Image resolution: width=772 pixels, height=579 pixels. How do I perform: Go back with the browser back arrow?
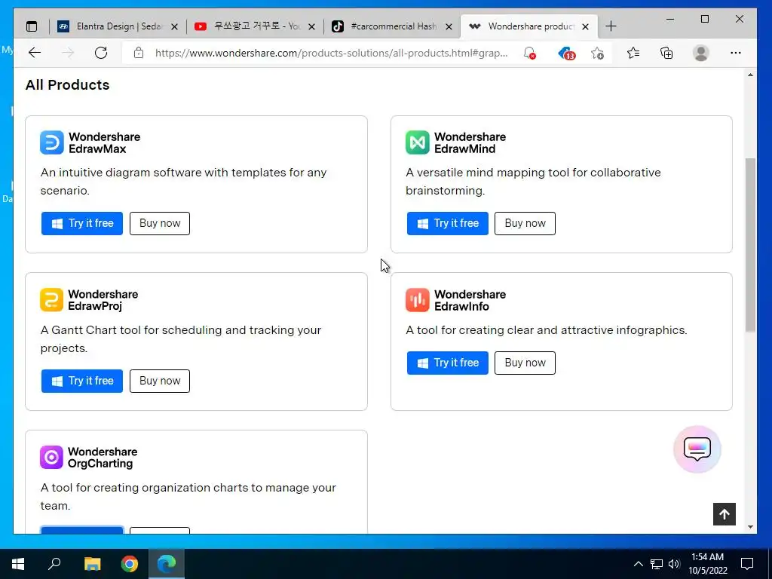click(x=35, y=53)
